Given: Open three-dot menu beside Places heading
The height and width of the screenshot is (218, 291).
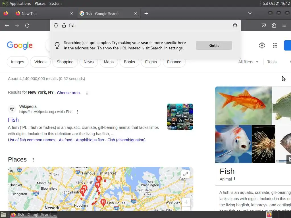Looking at the screenshot, I should pos(33,160).
